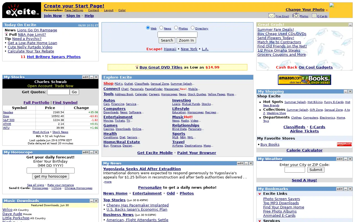Viewport: 355px width, 222px height.
Task: Edit the My Stocks panel
Action: coord(86,77)
